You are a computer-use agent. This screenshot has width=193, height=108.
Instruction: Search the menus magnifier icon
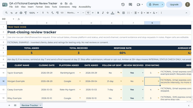click(x=6, y=13)
